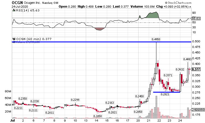
Task: Open the StockCharts.com copyright link
Action: (x=178, y=3)
